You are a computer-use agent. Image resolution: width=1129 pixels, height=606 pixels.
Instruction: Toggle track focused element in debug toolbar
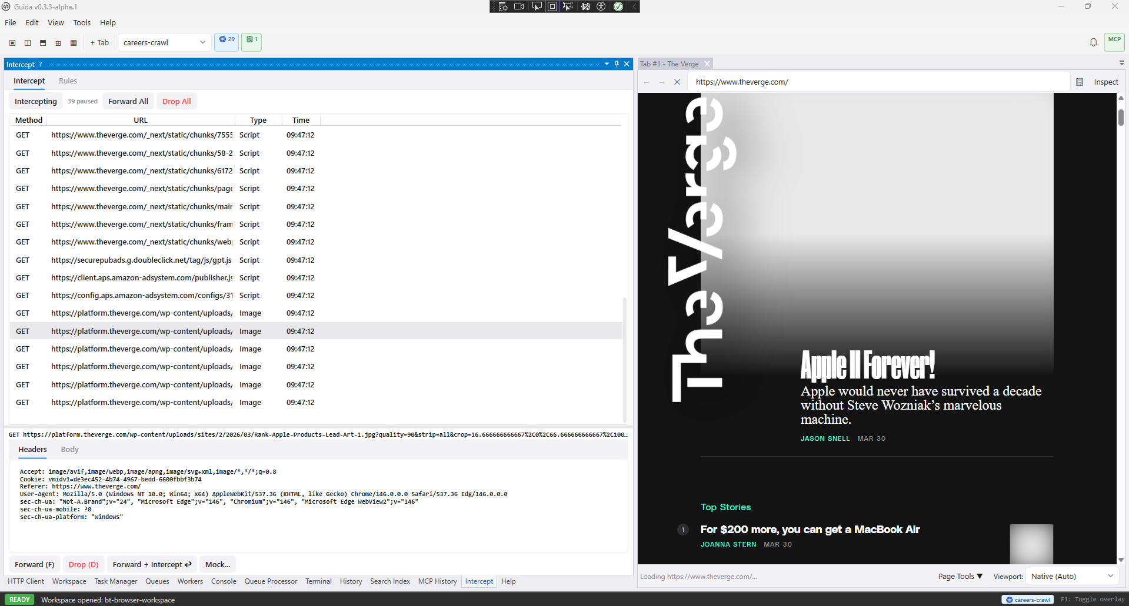tap(568, 6)
